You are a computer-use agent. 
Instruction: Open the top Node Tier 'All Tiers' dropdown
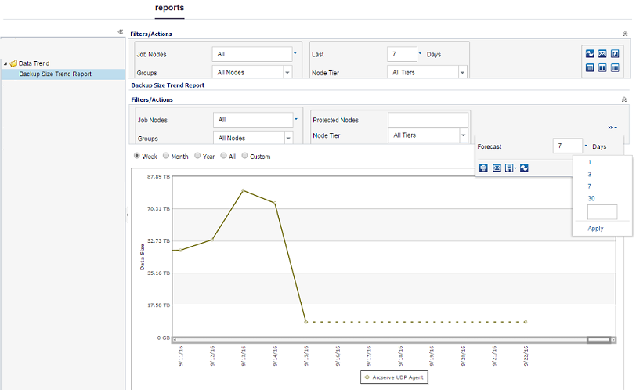(462, 73)
